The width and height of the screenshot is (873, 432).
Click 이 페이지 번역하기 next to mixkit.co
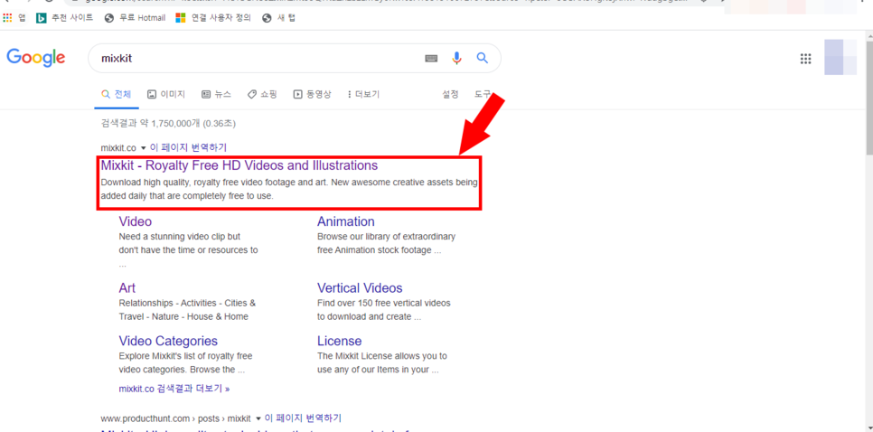click(188, 147)
